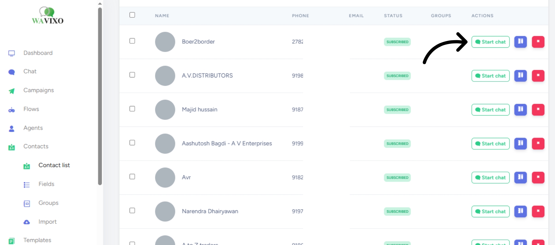Screen dimensions: 555x245
Task: Open the Groups submenu item
Action: [48, 203]
